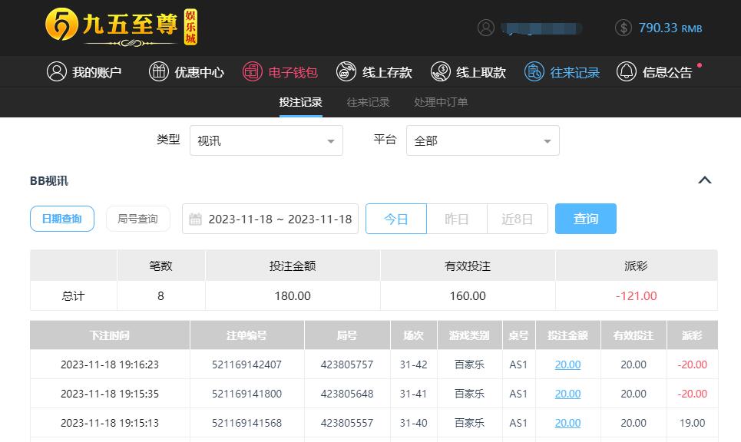Click the dollar balance icon
741x442 pixels.
click(624, 28)
